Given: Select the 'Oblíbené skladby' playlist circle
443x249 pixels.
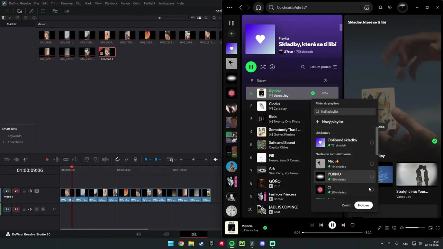Looking at the screenshot, I should (372, 142).
